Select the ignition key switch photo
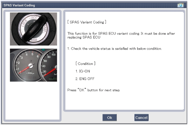Image resolution: width=188 pixels, height=125 pixels. coord(33,29)
